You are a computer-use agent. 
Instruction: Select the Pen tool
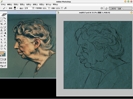point(2,42)
